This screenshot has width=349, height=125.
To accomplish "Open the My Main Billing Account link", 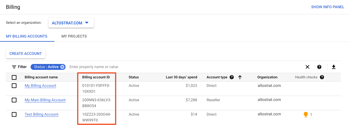I will pos(45,100).
